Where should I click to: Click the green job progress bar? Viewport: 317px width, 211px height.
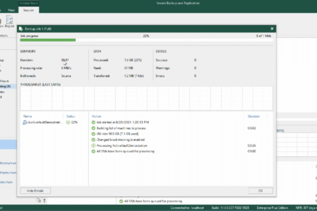[x=48, y=40]
